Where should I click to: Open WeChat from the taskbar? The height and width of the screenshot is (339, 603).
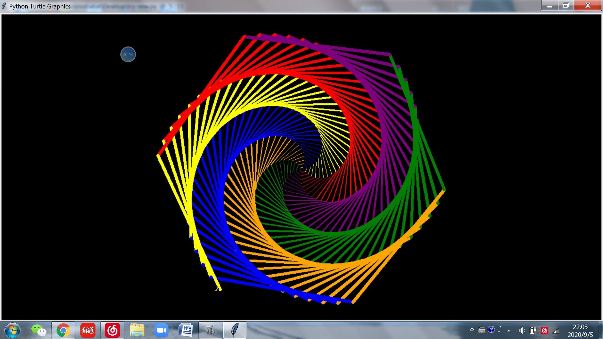pyautogui.click(x=39, y=330)
